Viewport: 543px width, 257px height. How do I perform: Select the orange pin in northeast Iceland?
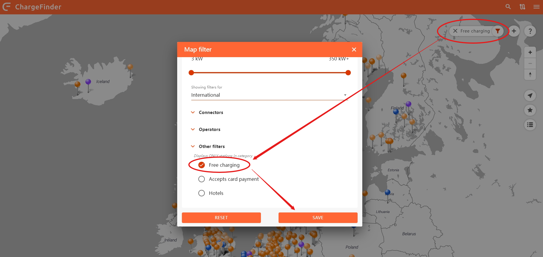click(130, 67)
